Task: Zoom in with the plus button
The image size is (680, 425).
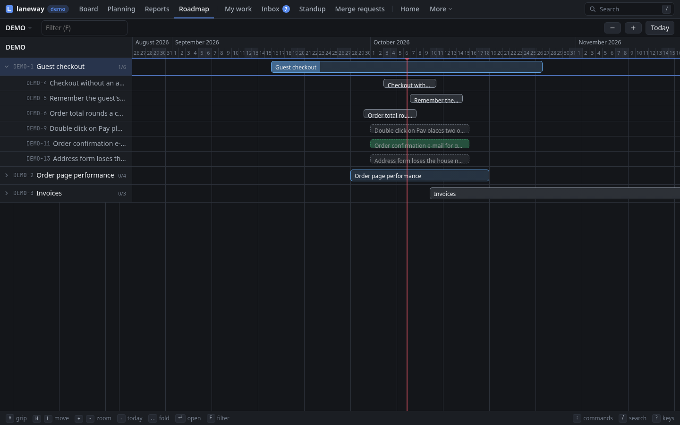Action: click(633, 28)
